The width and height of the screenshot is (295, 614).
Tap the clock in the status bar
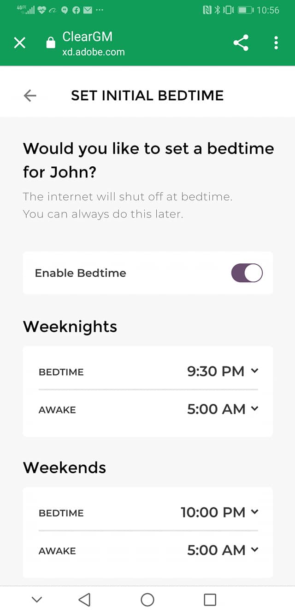(268, 10)
